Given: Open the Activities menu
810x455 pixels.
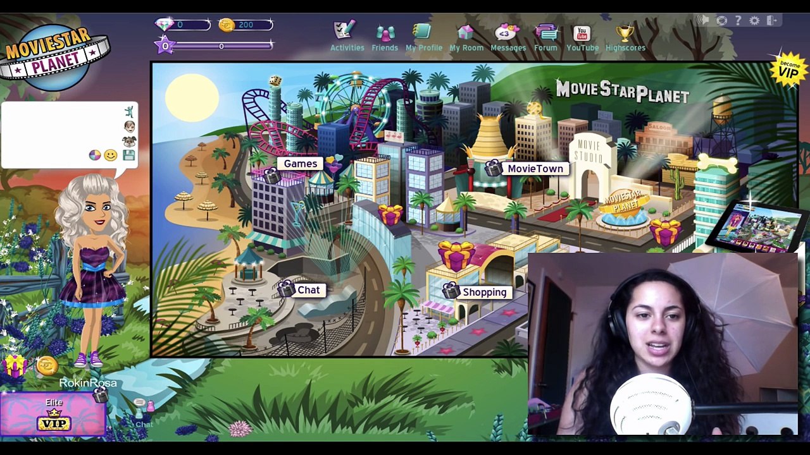Looking at the screenshot, I should coord(347,37).
